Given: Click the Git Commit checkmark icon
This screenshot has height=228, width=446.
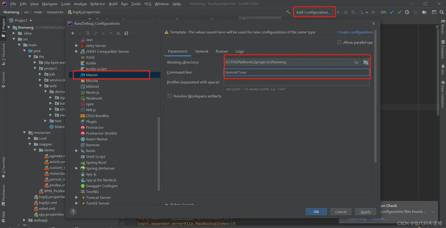Looking at the screenshot, I should 399,12.
